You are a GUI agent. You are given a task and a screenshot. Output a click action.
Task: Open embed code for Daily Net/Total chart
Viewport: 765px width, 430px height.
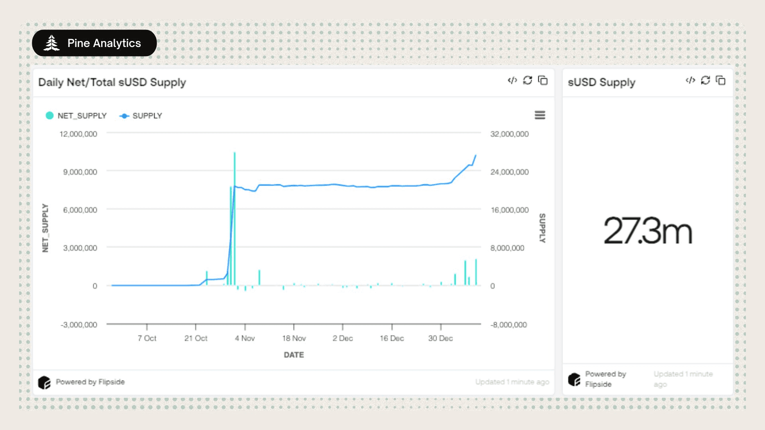(x=512, y=80)
